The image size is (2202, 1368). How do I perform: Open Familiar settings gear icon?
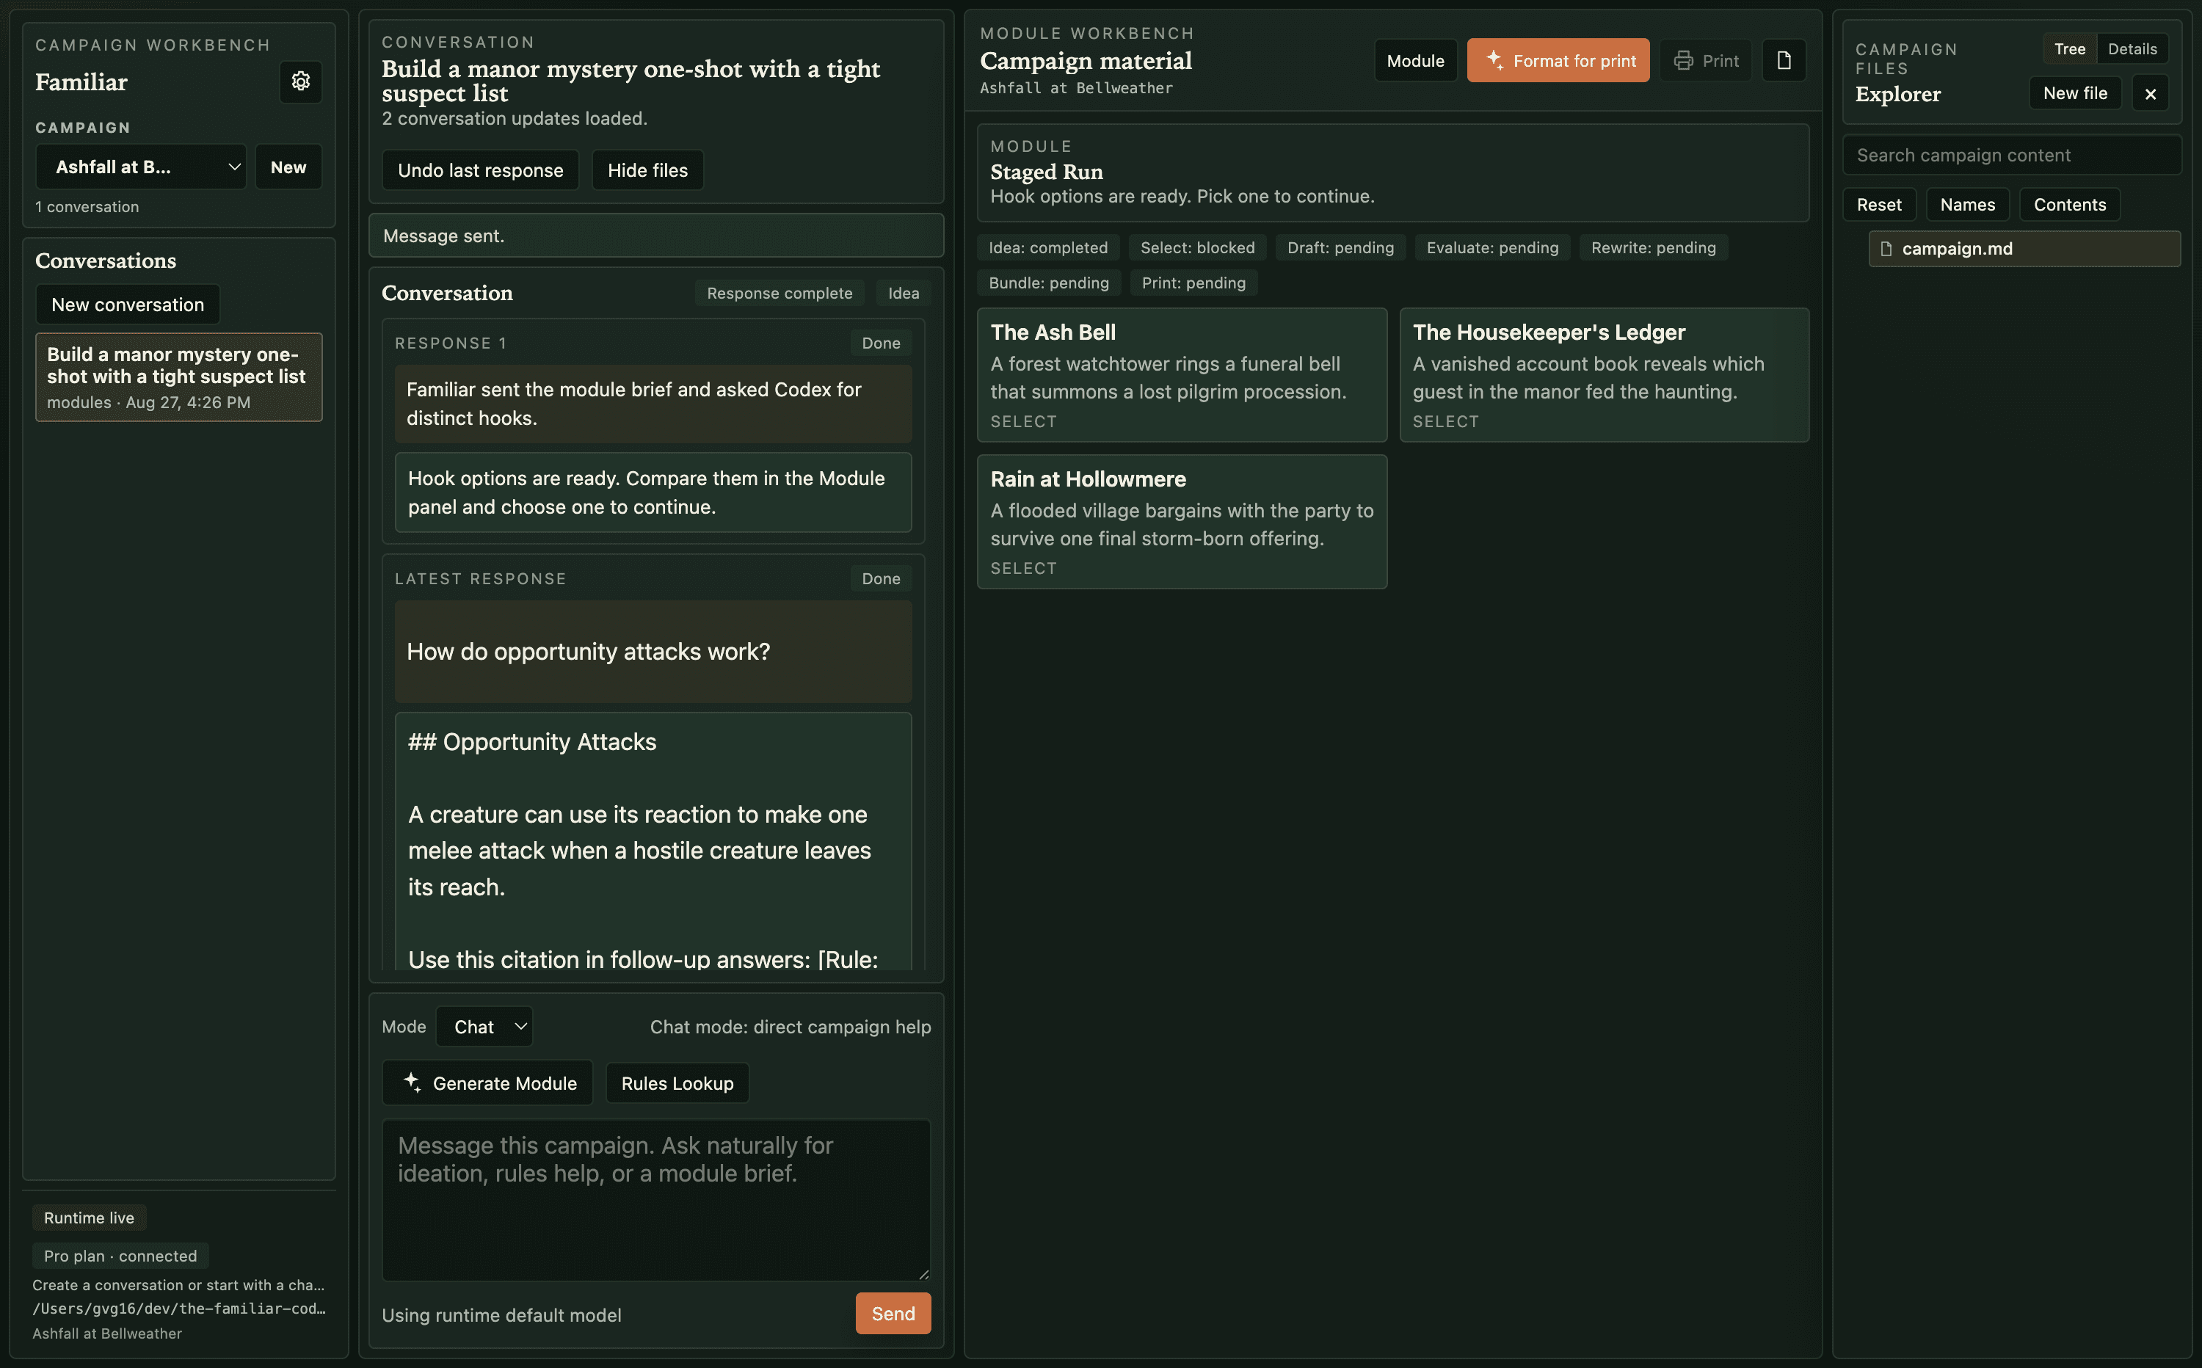click(300, 81)
